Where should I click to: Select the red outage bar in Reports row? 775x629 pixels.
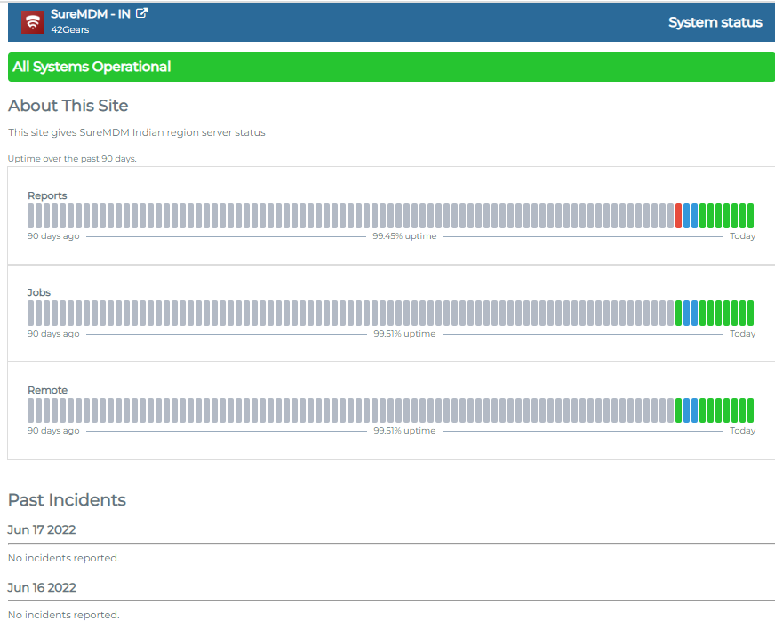click(679, 216)
